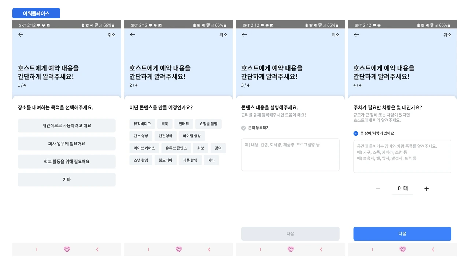469x264 pixels.
Task: Tap the 스냅 촬영 chip
Action: 141,160
